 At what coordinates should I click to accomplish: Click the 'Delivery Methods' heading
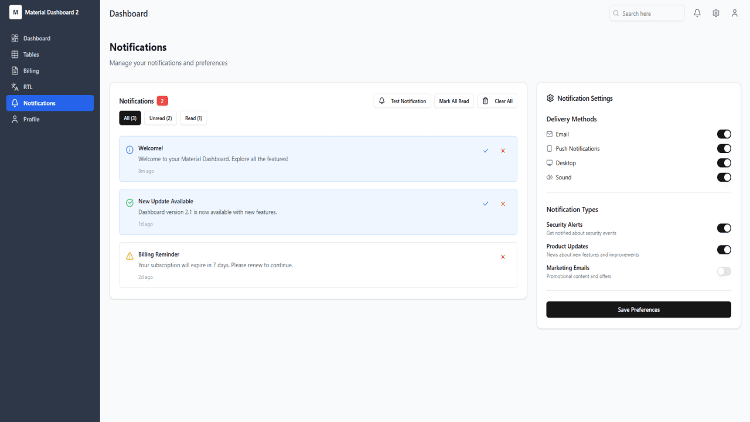[571, 119]
